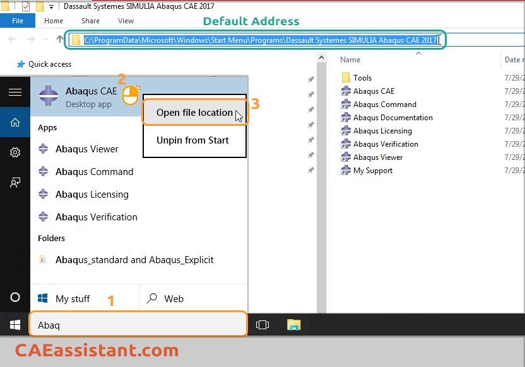Go up one folder level
This screenshot has height=367, width=525.
click(x=59, y=39)
